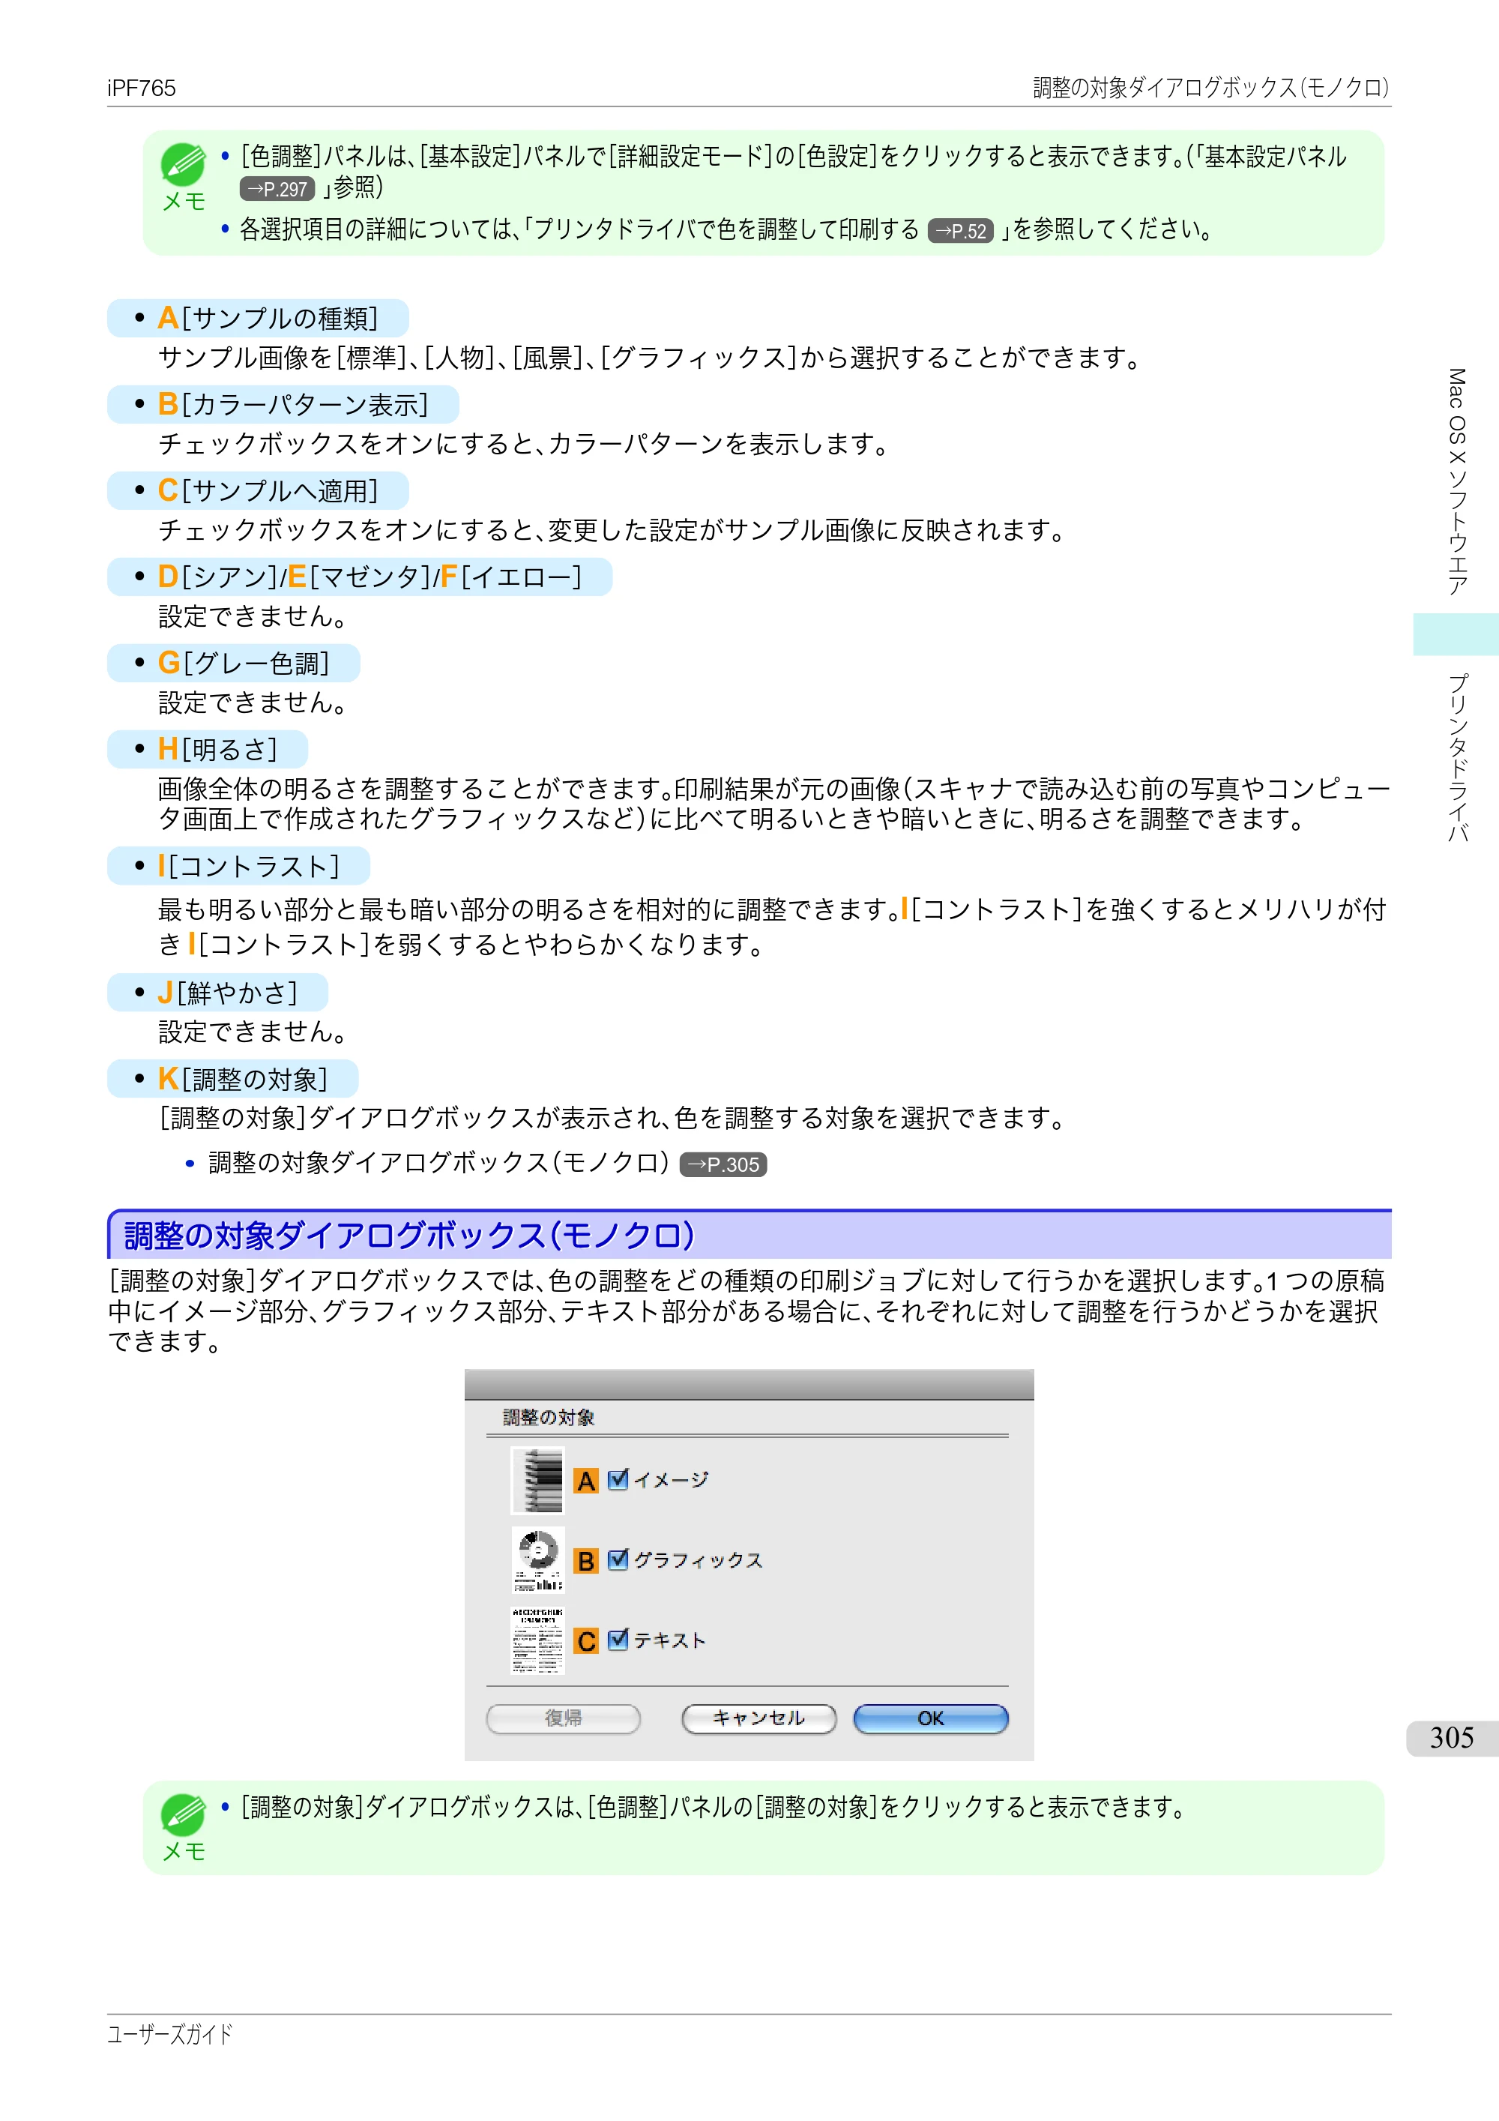The image size is (1499, 2121).
Task: Follow the →P.305 page reference link
Action: [723, 1165]
